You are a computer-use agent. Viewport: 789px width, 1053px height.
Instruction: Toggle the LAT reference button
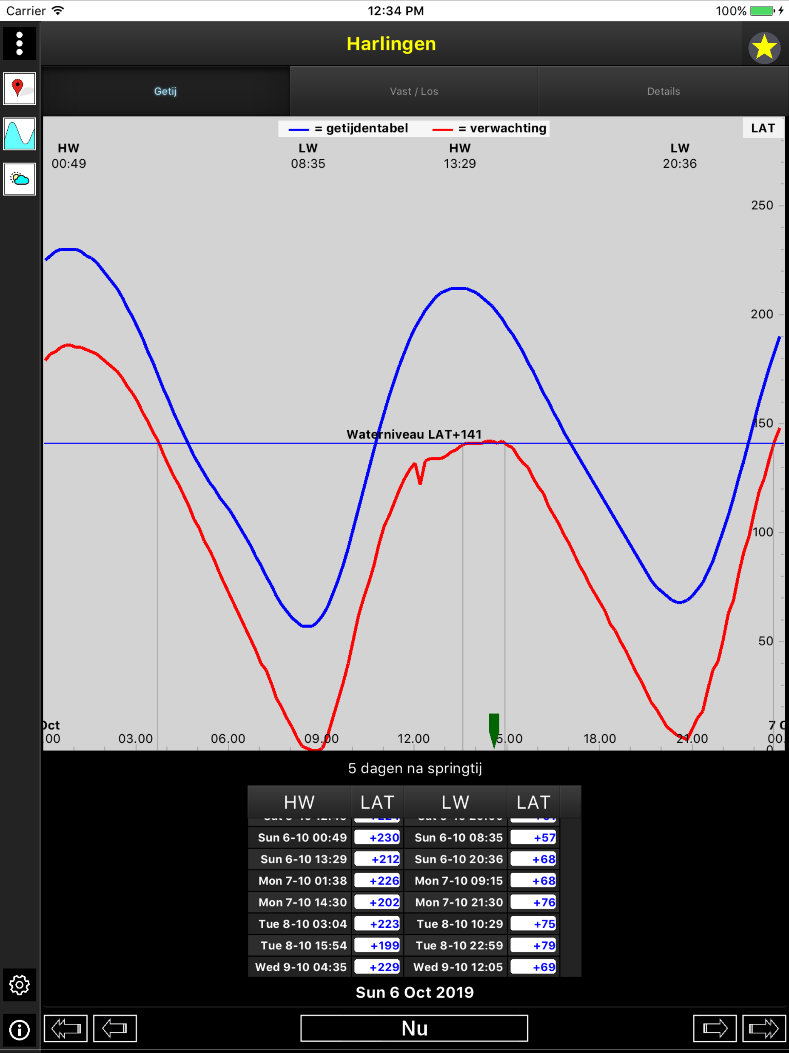click(x=763, y=128)
